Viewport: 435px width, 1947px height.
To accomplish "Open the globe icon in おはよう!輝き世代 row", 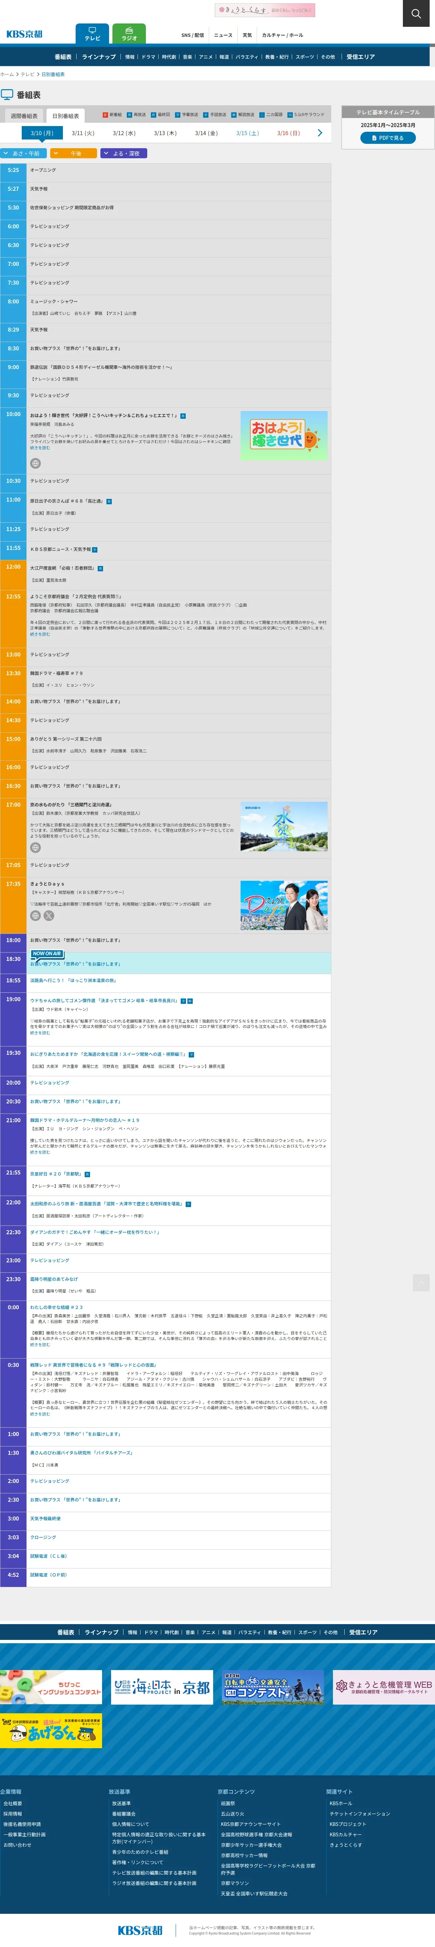I will [x=35, y=463].
